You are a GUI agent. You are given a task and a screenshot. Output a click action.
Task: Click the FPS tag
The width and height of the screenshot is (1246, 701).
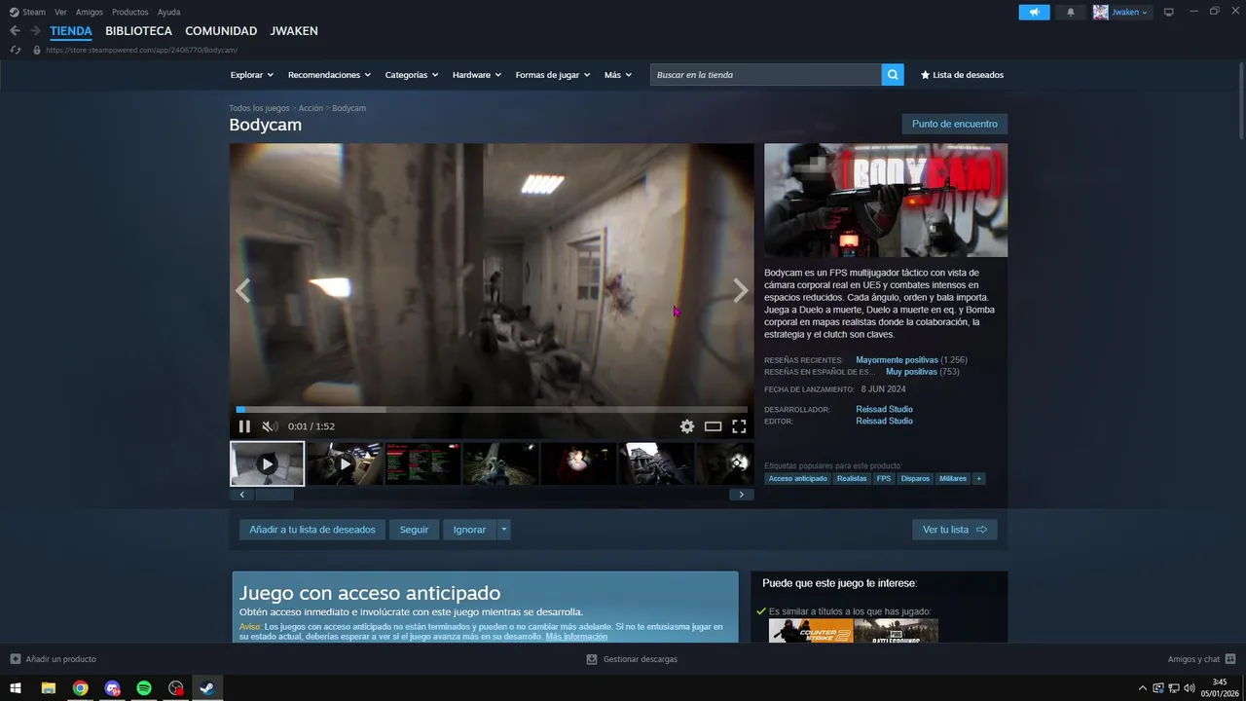(x=884, y=479)
